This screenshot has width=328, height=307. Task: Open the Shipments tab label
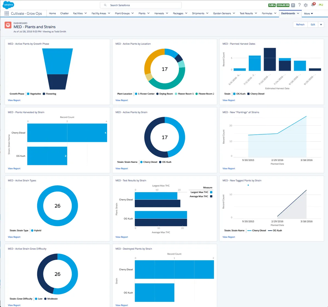[198, 13]
